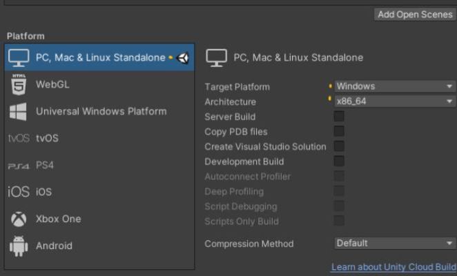Check the Development Build option
The width and height of the screenshot is (457, 276).
point(339,161)
